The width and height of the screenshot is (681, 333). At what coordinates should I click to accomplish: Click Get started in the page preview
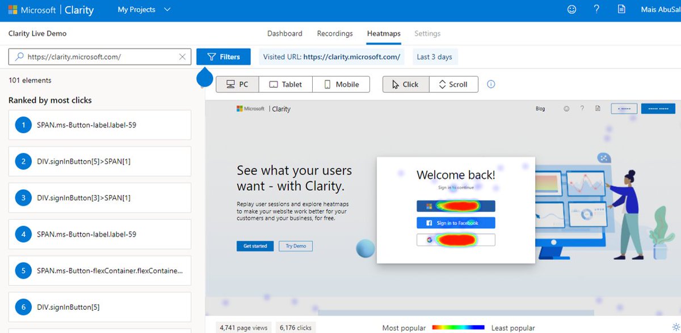pos(255,246)
